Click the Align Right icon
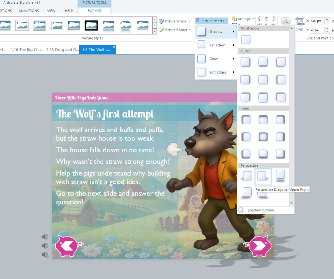334x279 pixels. [273, 19]
